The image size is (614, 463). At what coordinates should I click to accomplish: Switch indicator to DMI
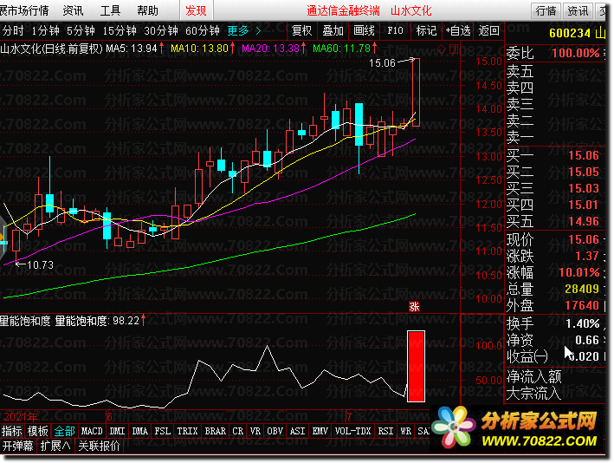coord(117,431)
